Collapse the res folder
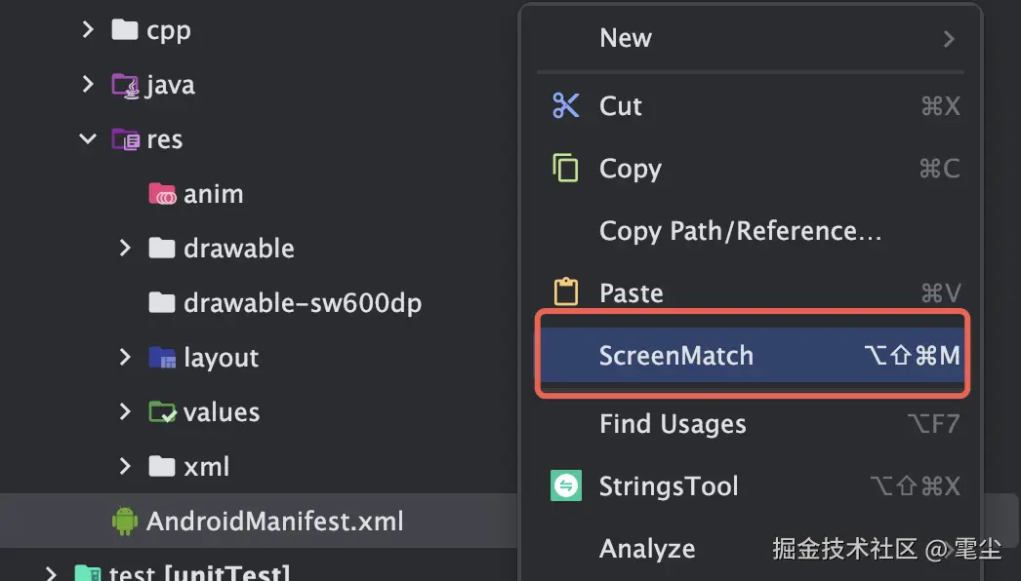The image size is (1021, 581). [88, 139]
